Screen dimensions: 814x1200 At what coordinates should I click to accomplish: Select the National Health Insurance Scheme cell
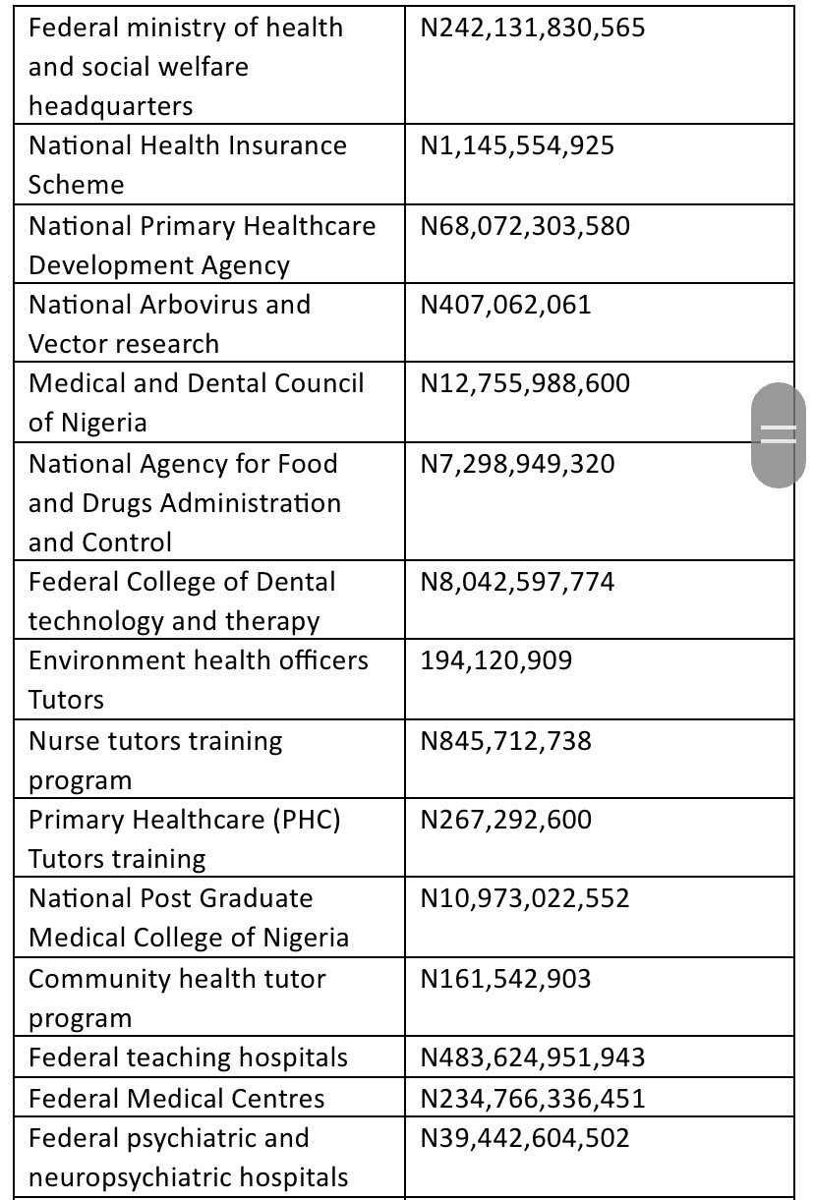(188, 165)
